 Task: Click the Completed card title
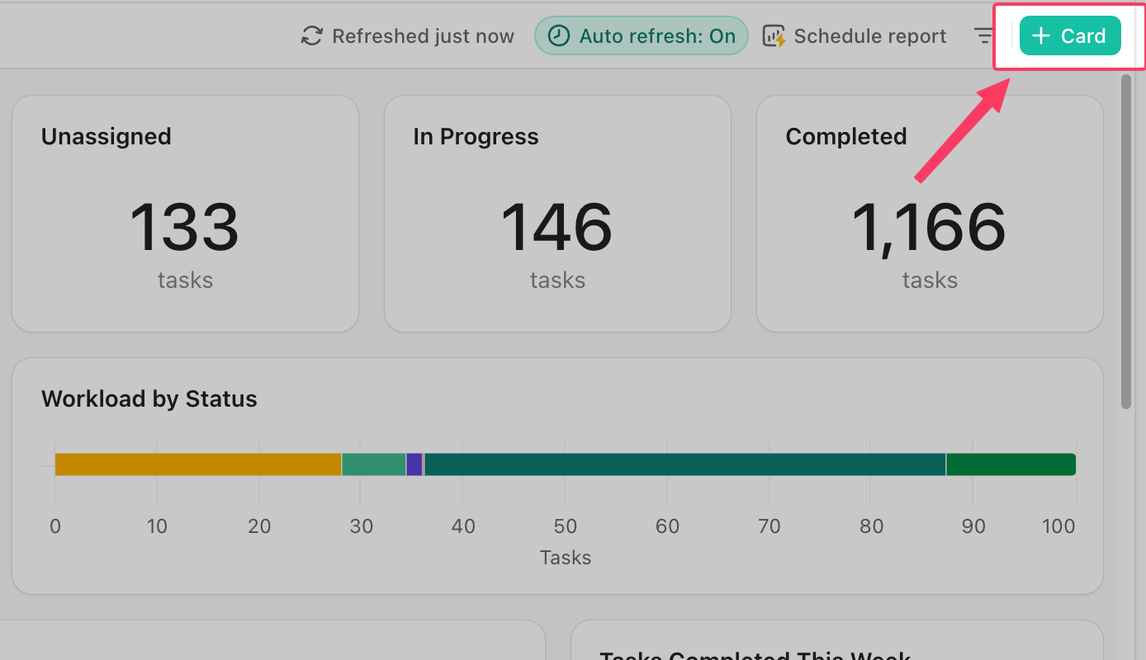coord(845,137)
